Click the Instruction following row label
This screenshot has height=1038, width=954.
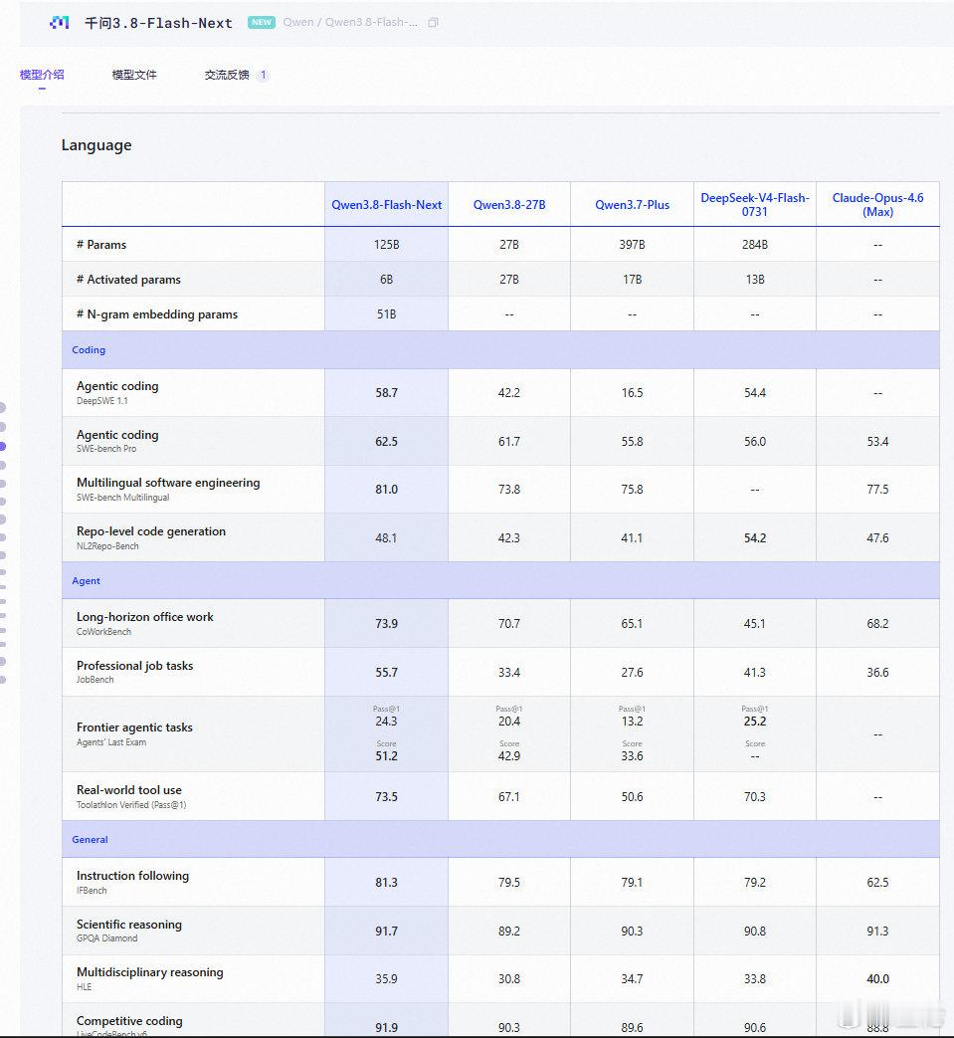[x=132, y=875]
